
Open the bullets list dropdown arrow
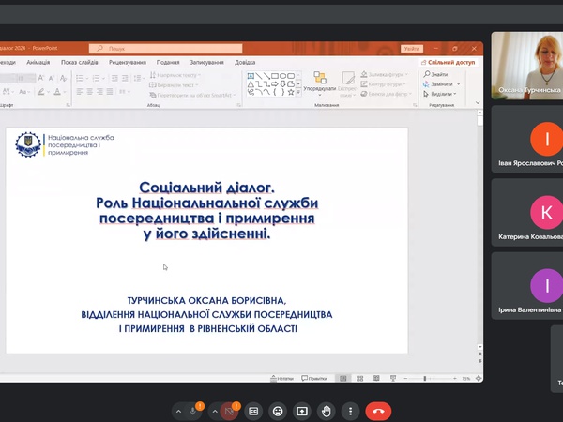click(87, 78)
